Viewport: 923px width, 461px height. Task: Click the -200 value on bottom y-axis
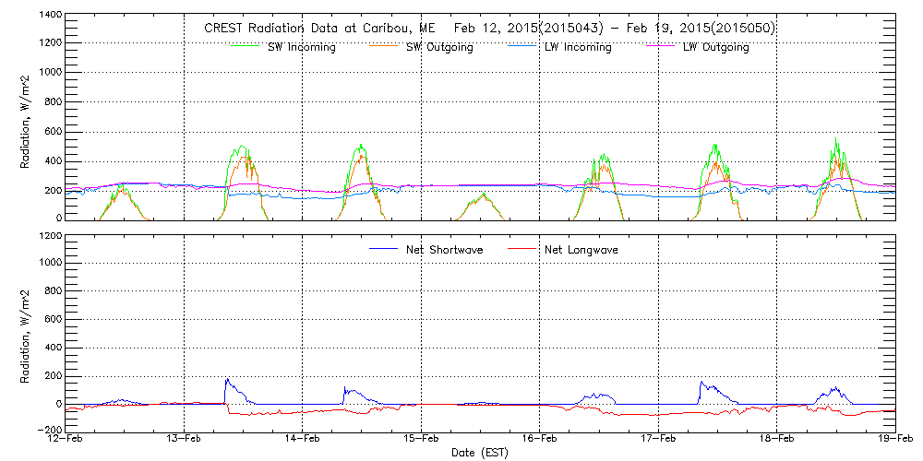(48, 430)
